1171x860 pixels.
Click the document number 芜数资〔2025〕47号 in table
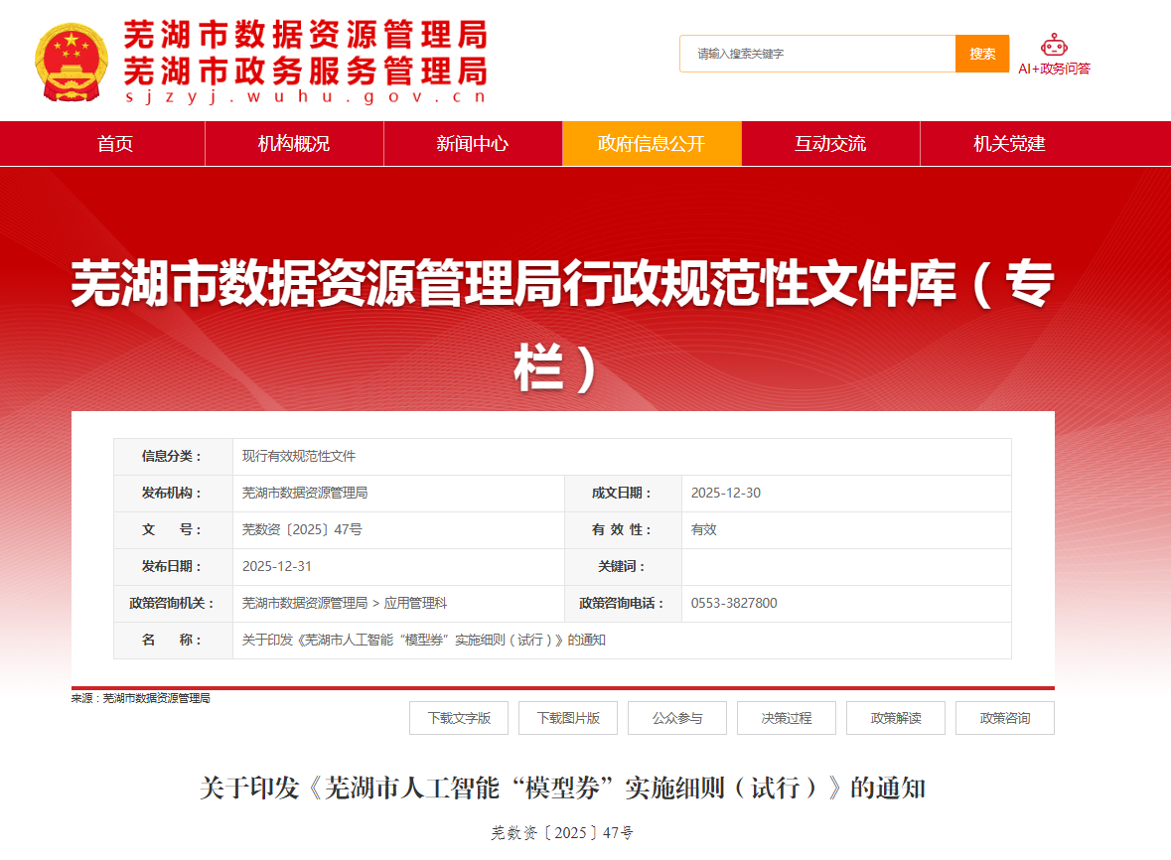click(x=302, y=529)
